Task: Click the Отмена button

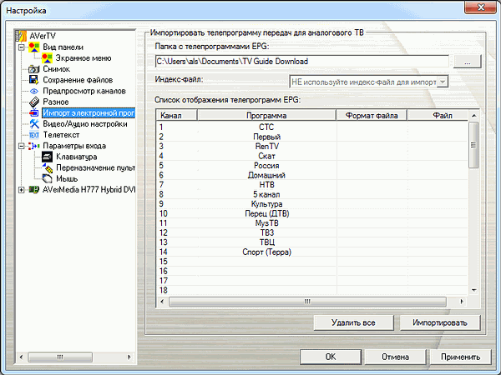Action: pos(395,357)
